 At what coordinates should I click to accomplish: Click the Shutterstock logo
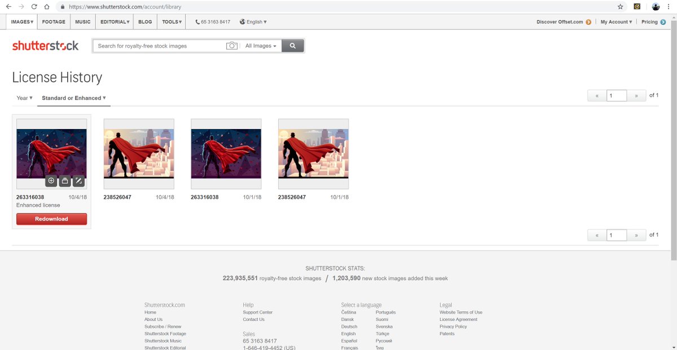click(x=46, y=46)
